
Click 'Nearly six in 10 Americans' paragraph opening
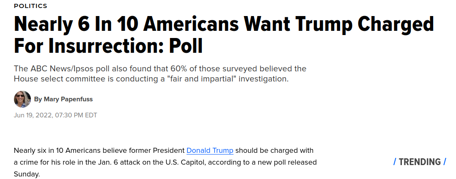[53, 151]
